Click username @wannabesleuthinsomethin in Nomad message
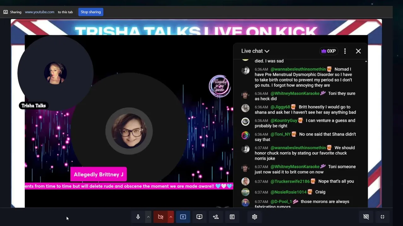 coord(298,69)
